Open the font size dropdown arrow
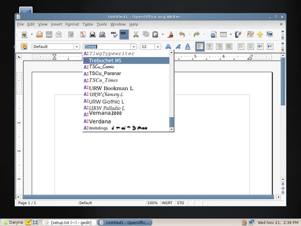Image resolution: width=301 pixels, height=226 pixels. click(x=158, y=47)
